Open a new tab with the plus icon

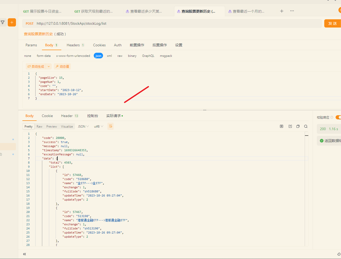282,11
